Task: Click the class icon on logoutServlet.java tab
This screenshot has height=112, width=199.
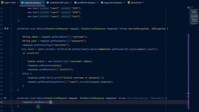Action: [102, 2]
